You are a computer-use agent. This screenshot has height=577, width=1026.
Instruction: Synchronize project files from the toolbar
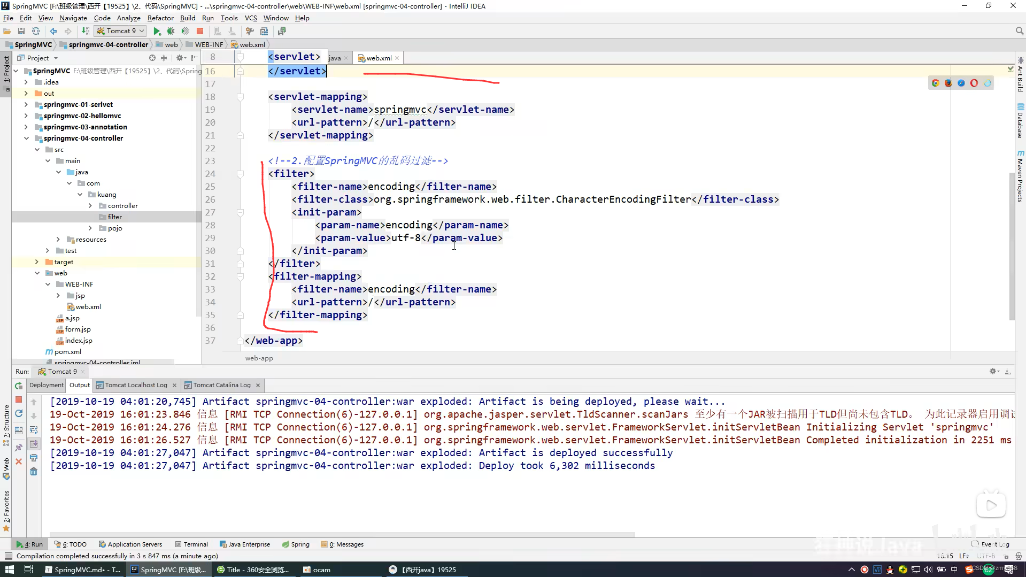pos(36,31)
